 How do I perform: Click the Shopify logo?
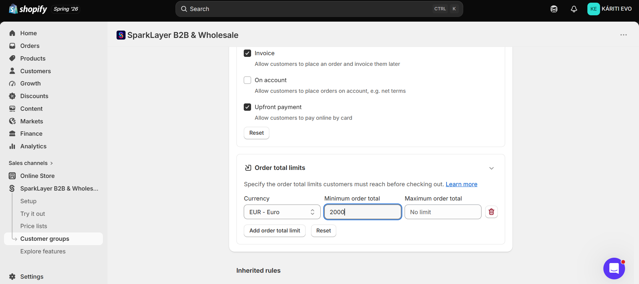28,9
